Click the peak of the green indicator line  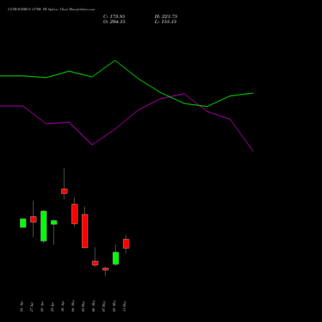tap(115, 61)
